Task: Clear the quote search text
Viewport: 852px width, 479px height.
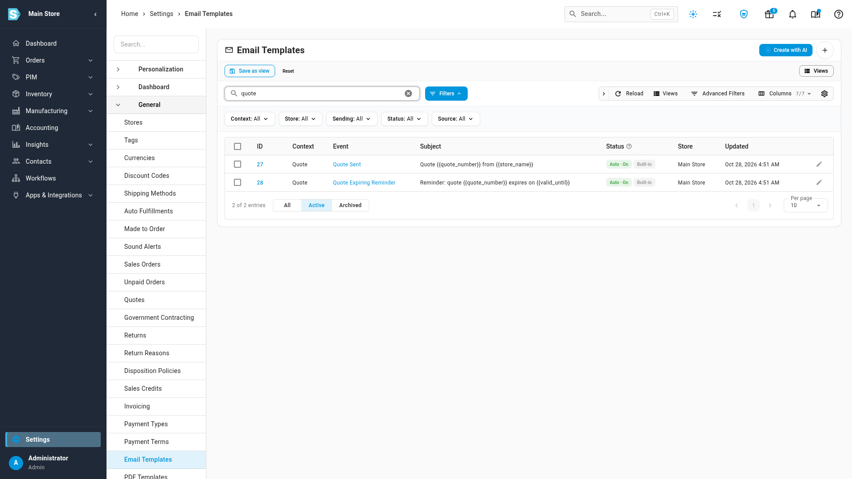Action: click(x=408, y=94)
